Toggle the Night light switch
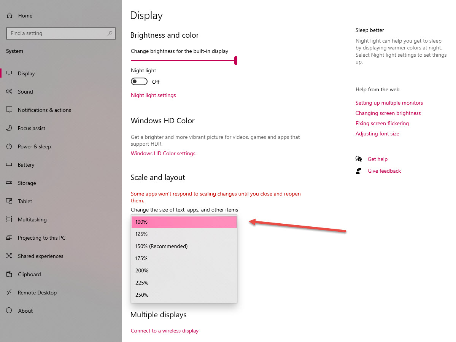 pyautogui.click(x=139, y=81)
